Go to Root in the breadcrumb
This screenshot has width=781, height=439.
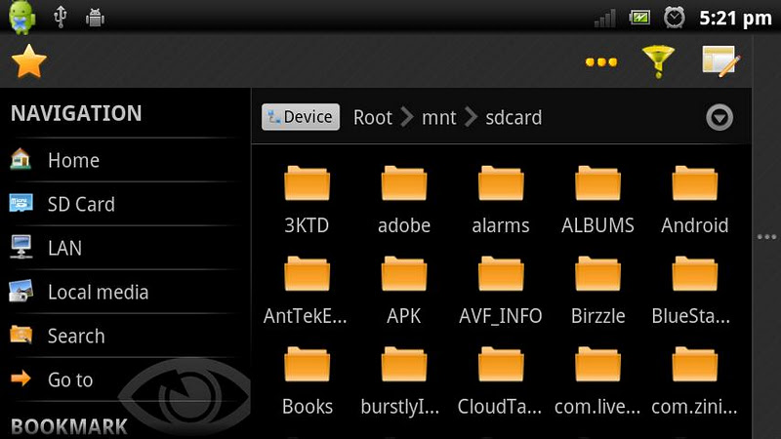pos(372,118)
